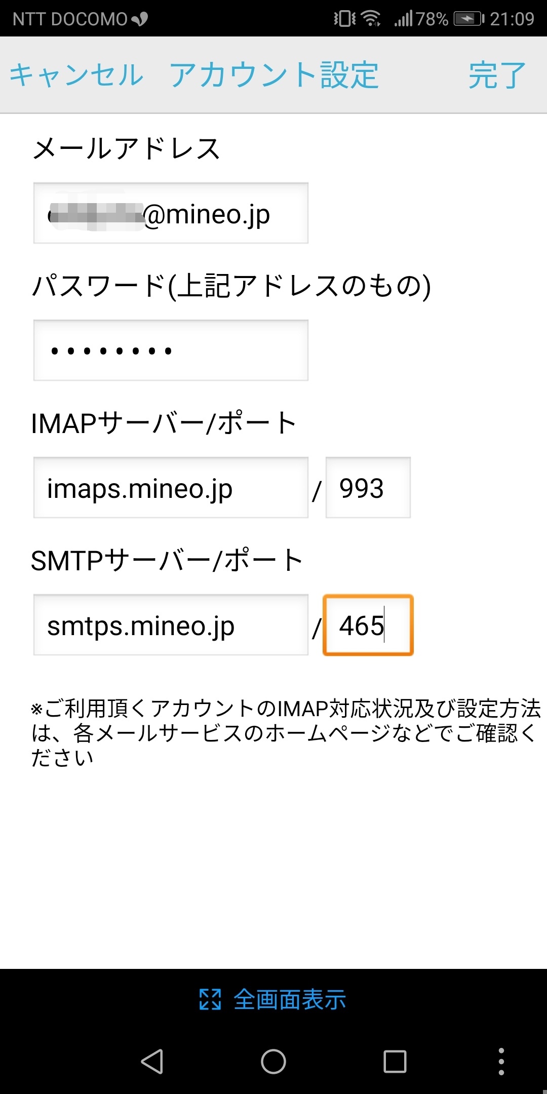
Task: Open the three-dot overflow menu icon
Action: (x=501, y=1061)
